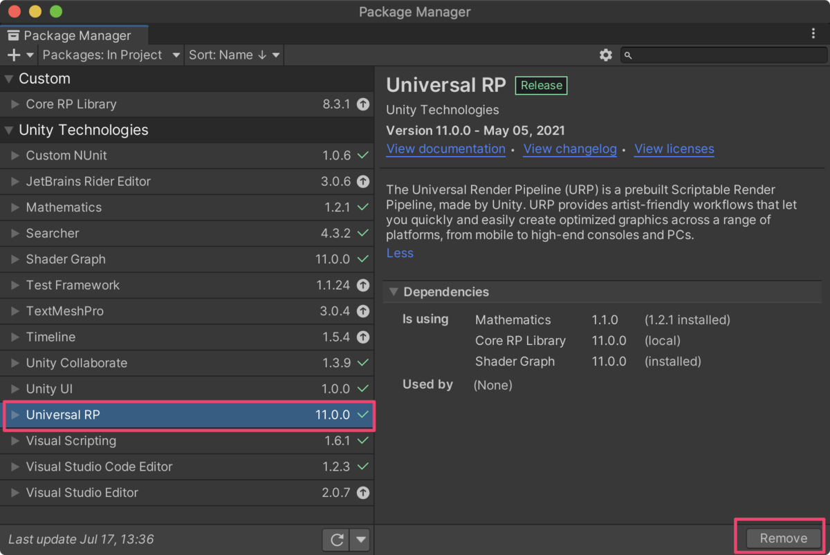Click the Remove button
Image resolution: width=830 pixels, height=555 pixels.
pos(784,538)
